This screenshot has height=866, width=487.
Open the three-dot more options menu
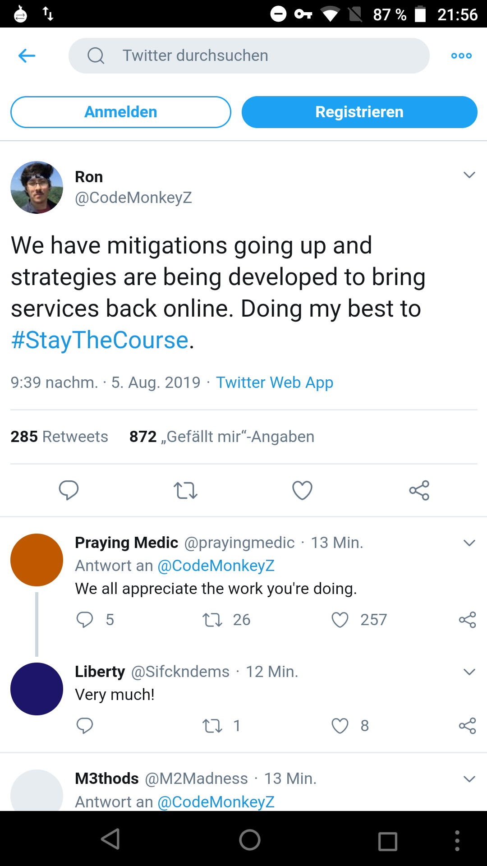(x=461, y=56)
